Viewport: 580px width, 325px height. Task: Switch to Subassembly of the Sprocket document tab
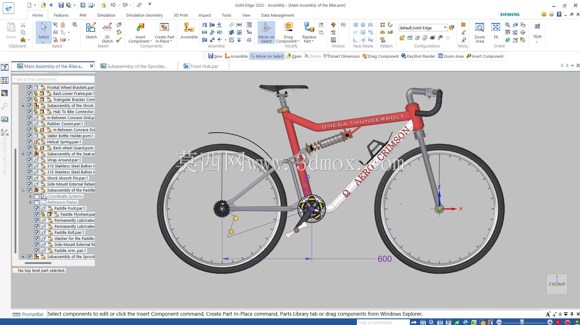pyautogui.click(x=137, y=66)
